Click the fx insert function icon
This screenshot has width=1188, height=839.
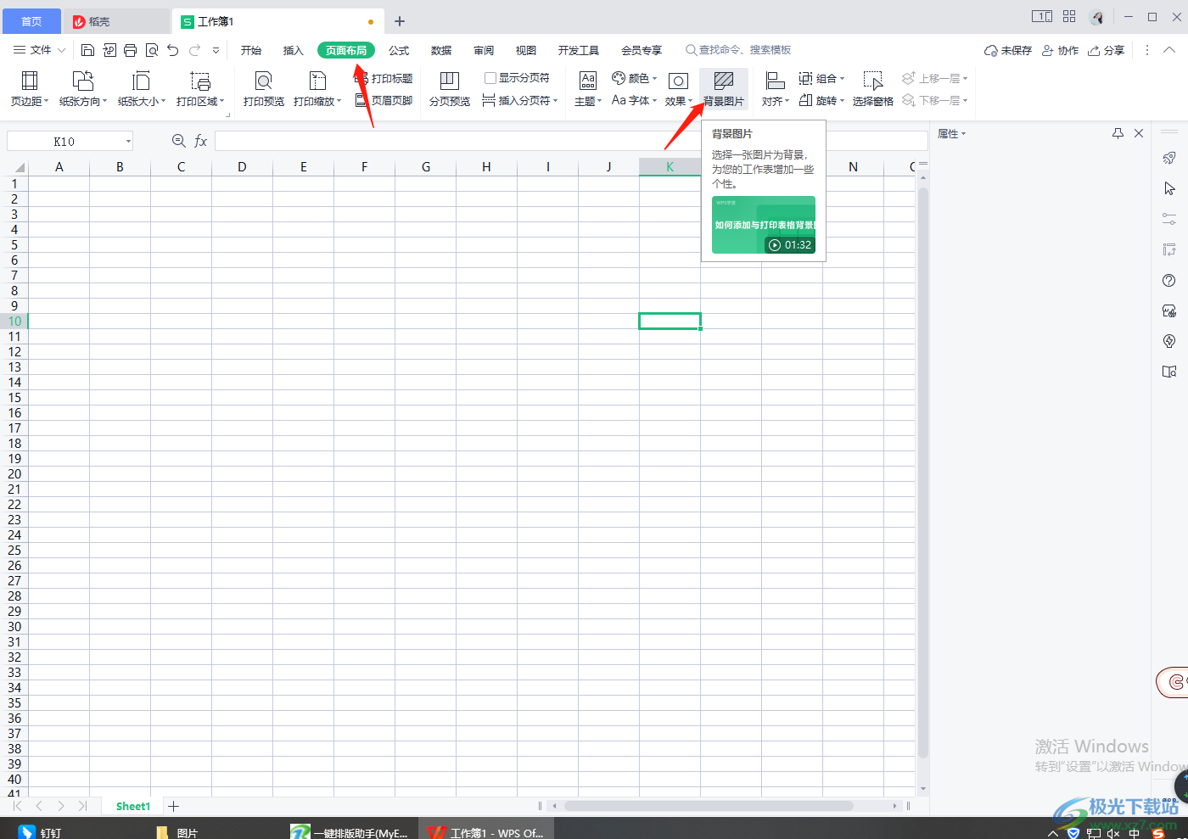pos(201,141)
